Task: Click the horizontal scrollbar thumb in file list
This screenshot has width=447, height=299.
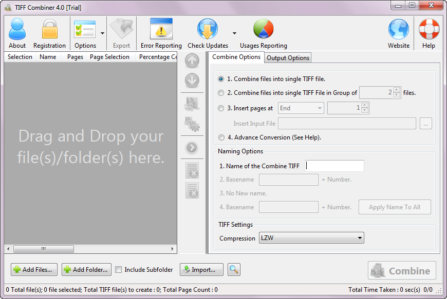Action: click(x=44, y=249)
